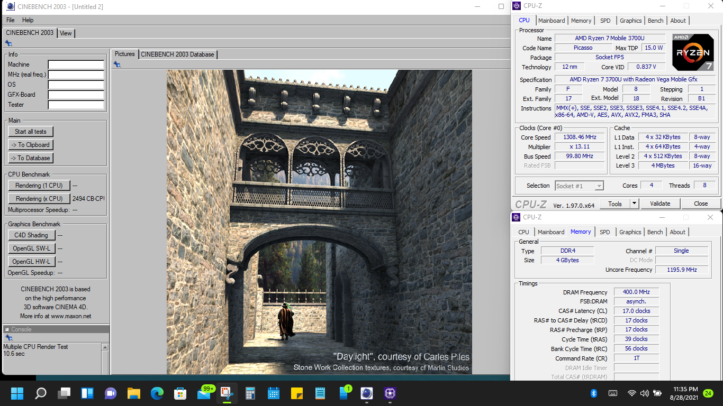Launch File Explorer from the taskbar
Viewport: 723px width, 406px height.
134,393
